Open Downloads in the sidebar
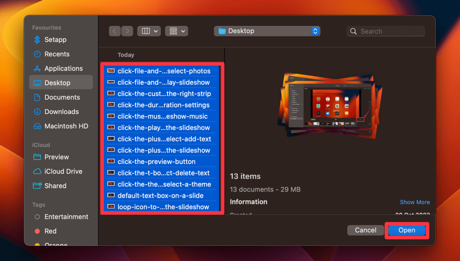 pyautogui.click(x=61, y=111)
